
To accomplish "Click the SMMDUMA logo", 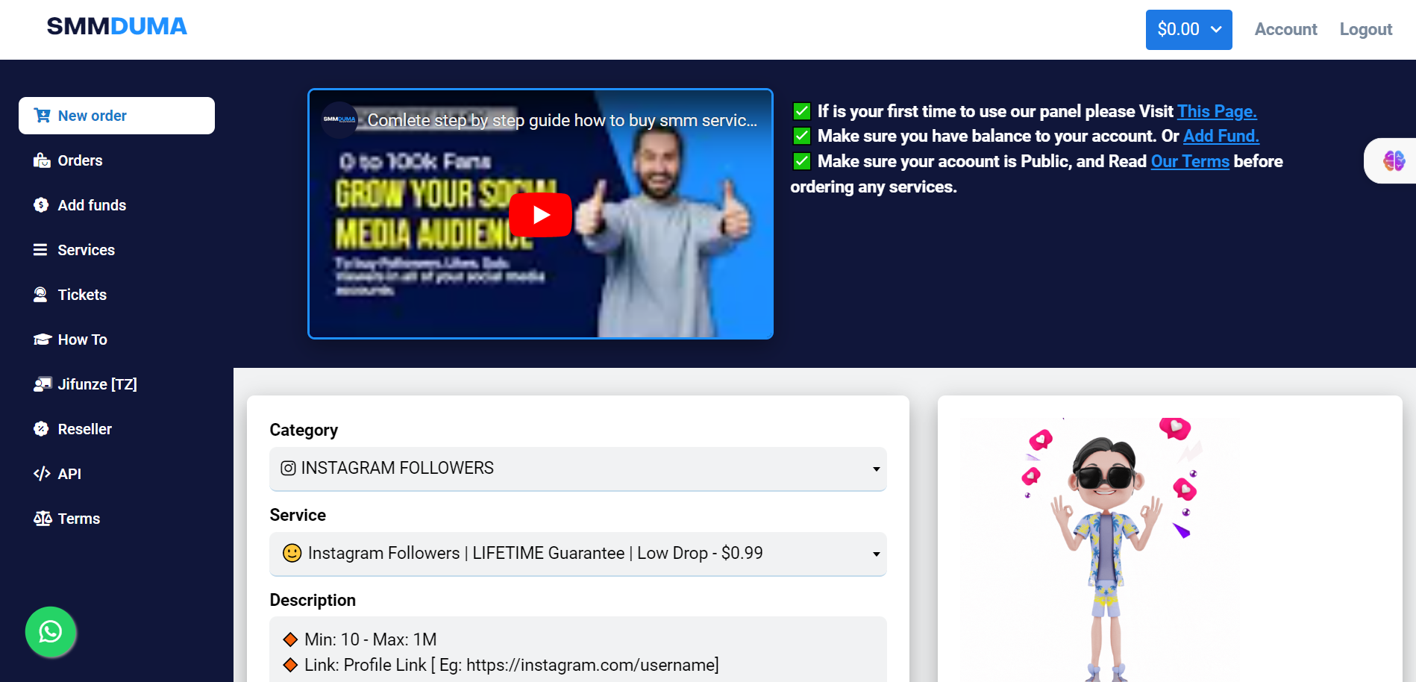I will [116, 27].
